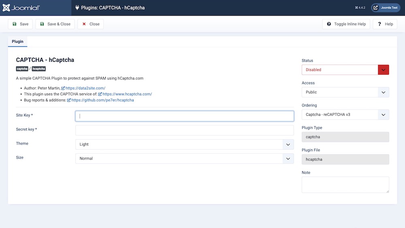Expand the Theme dropdown showing Light
The width and height of the screenshot is (405, 228).
click(x=184, y=144)
